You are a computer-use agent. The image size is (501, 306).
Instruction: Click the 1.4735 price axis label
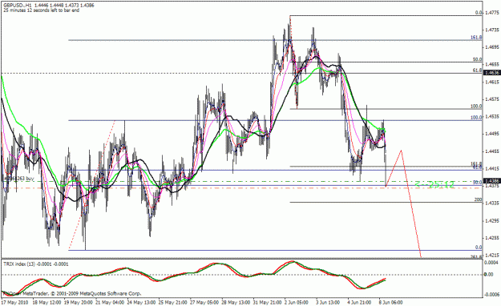(x=491, y=30)
